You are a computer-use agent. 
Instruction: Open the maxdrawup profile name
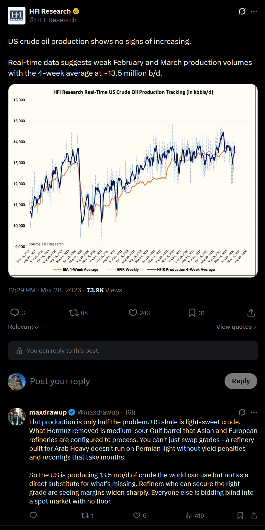[x=48, y=412]
